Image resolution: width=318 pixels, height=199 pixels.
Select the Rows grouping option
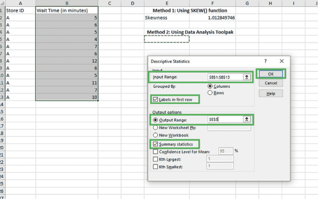point(211,93)
